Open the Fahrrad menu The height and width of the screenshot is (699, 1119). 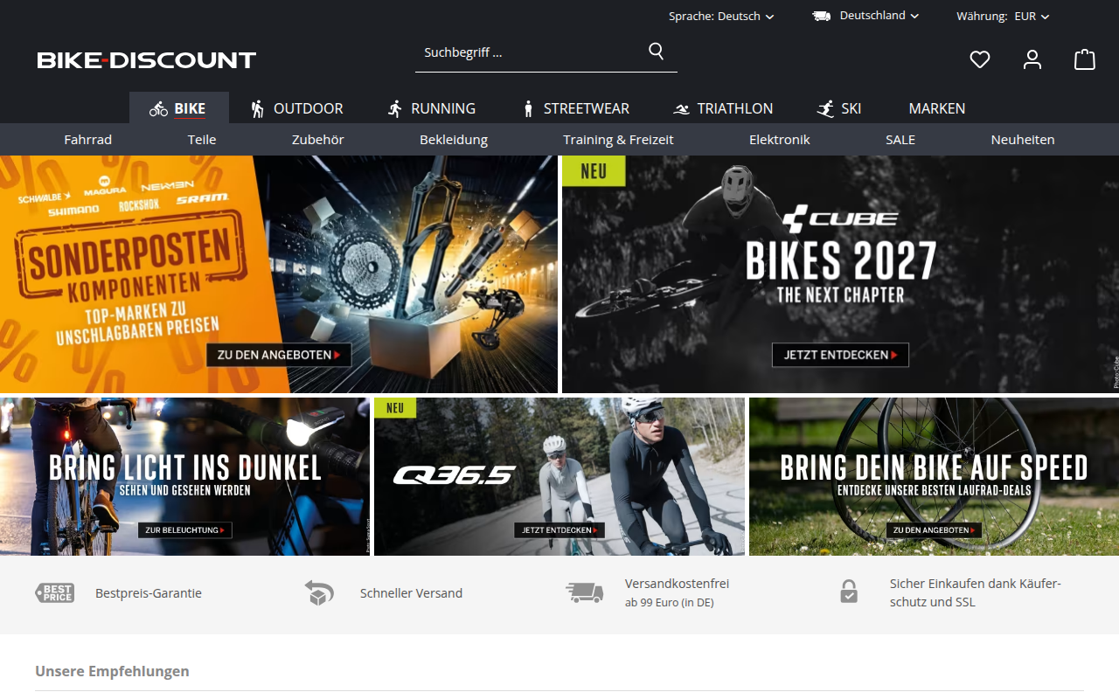point(88,139)
